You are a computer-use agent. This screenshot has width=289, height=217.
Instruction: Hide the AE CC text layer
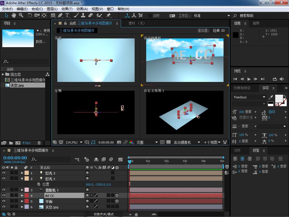[x=3, y=195]
